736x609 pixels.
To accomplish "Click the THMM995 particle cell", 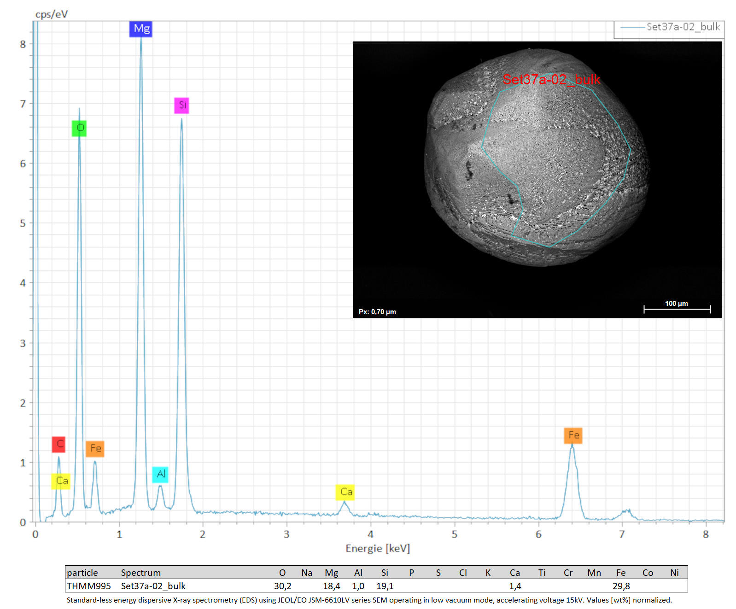I will 89,586.
